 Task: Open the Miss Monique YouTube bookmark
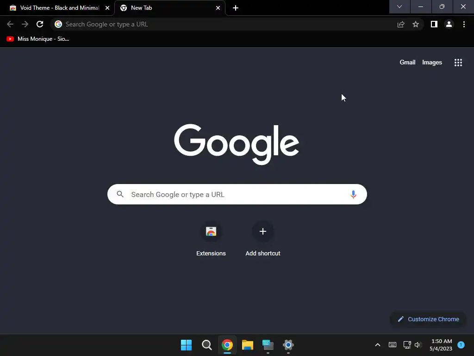(38, 39)
